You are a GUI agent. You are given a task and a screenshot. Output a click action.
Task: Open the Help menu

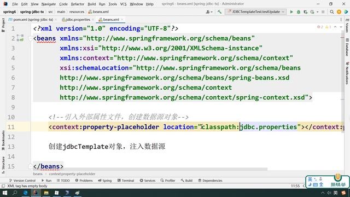click(x=149, y=4)
